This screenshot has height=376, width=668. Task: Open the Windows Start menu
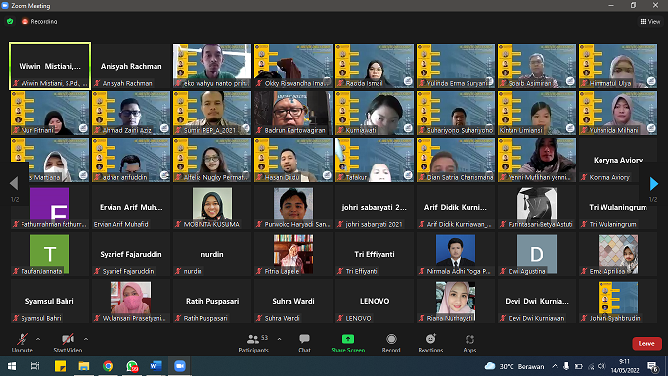click(x=12, y=366)
